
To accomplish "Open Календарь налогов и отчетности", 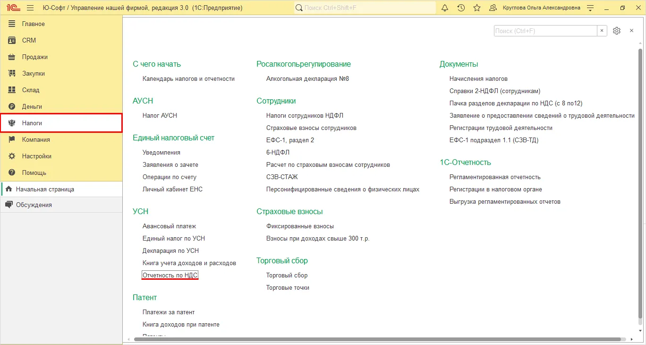I will pyautogui.click(x=188, y=78).
